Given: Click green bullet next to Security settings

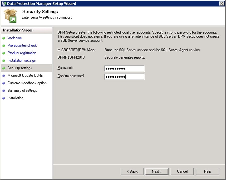Looking at the screenshot, I should coord(4,68).
